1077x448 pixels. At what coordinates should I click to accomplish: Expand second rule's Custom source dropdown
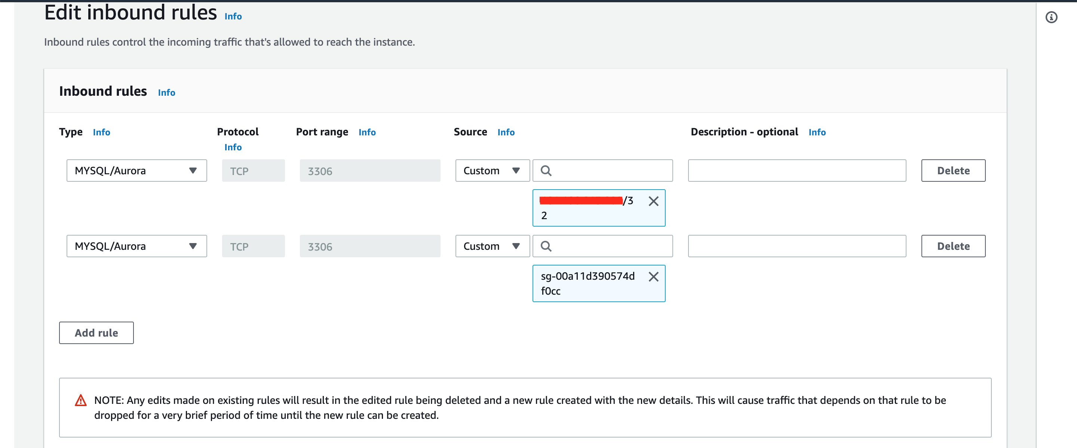492,246
